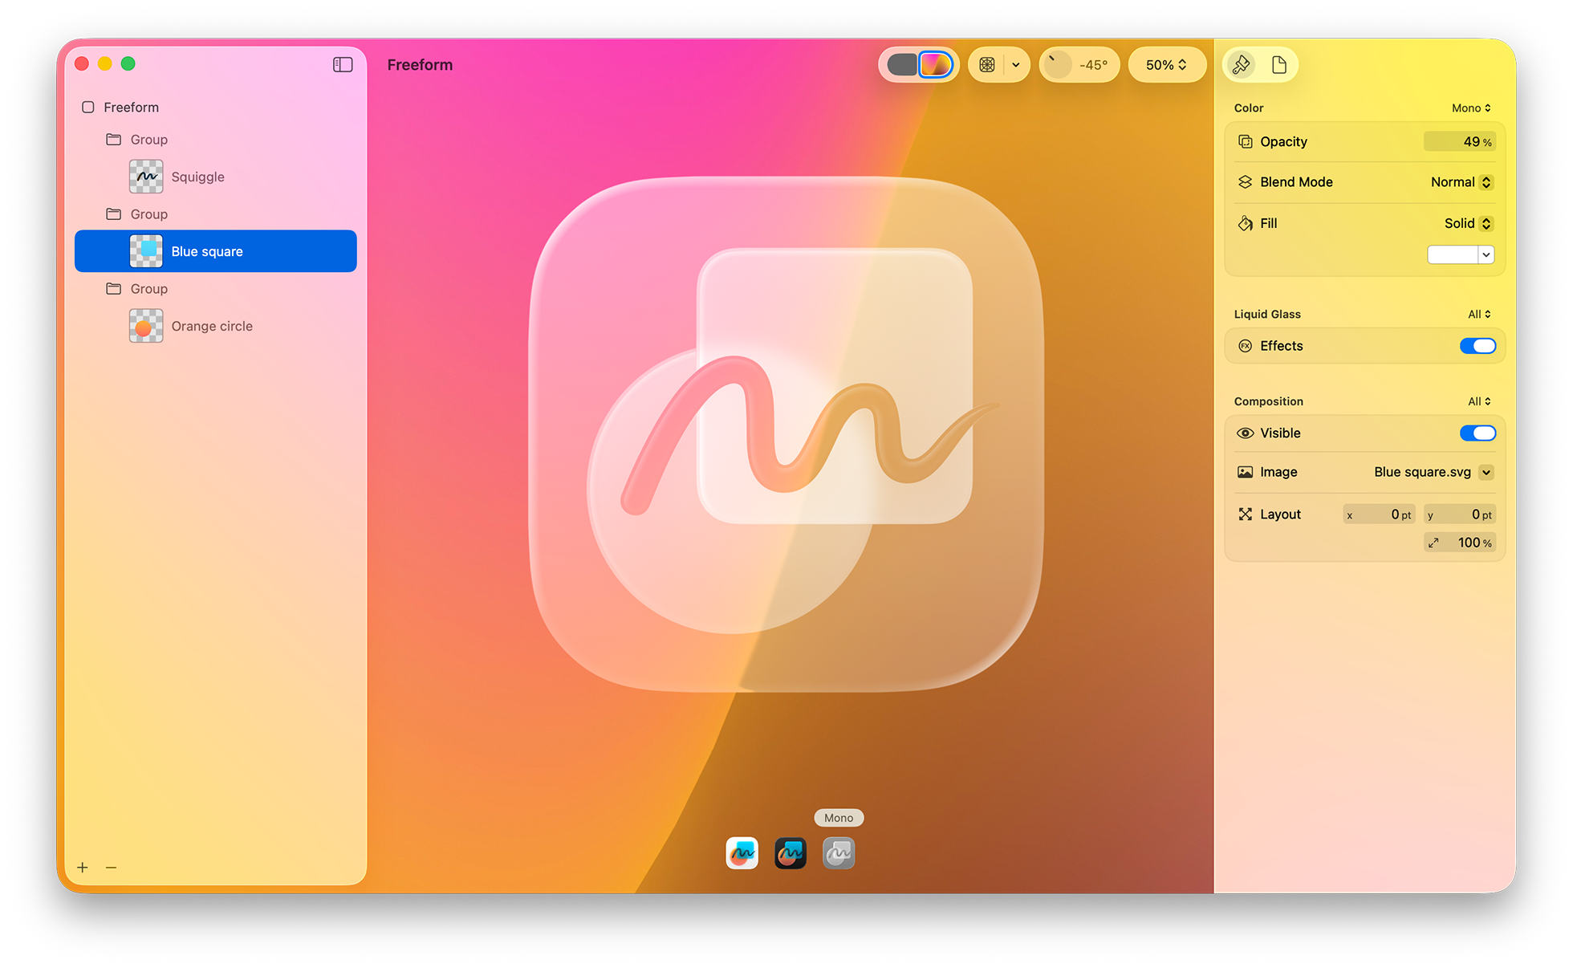Viewport: 1573px width, 968px height.
Task: Open the Appearance inspector with the paintbrush icon
Action: point(1241,64)
